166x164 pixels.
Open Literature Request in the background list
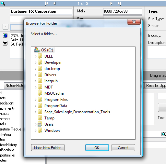[12, 129]
